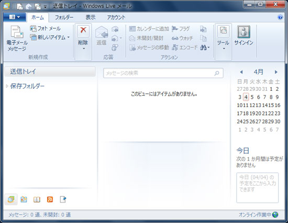288x223 pixels.
Task: Click the Windows Live Mail title bar icon
Action: click(7, 6)
